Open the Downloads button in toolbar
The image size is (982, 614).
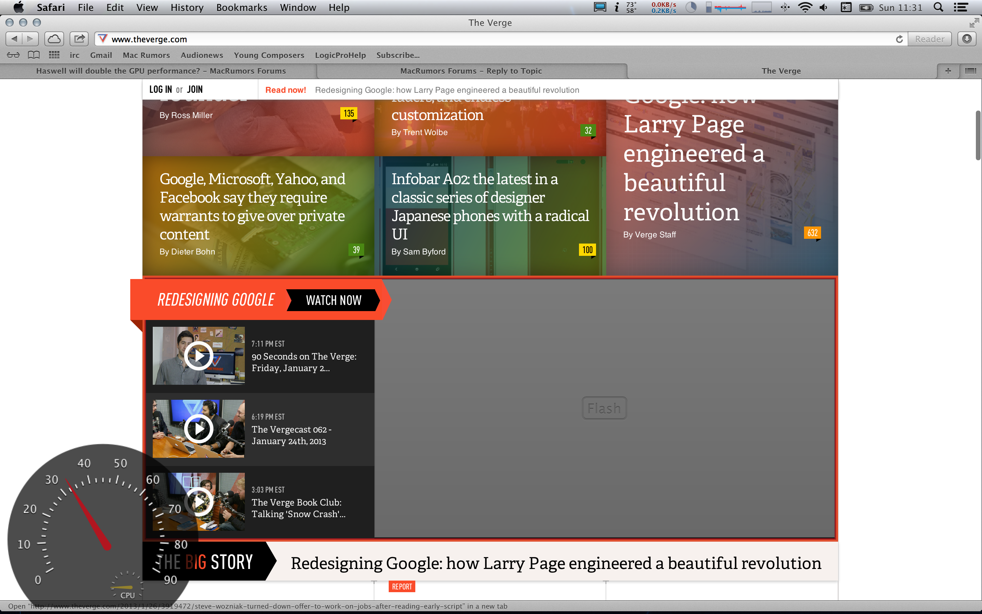(967, 39)
